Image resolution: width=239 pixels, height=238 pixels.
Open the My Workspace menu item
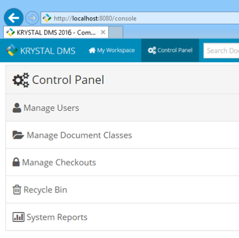(112, 50)
